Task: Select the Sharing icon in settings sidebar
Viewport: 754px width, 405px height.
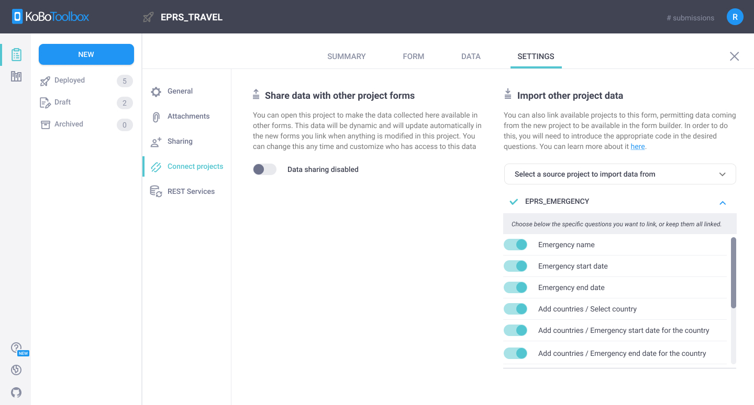Action: [x=156, y=141]
